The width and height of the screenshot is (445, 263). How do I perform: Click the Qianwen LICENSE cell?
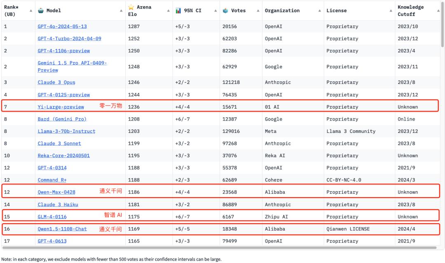pos(348,229)
